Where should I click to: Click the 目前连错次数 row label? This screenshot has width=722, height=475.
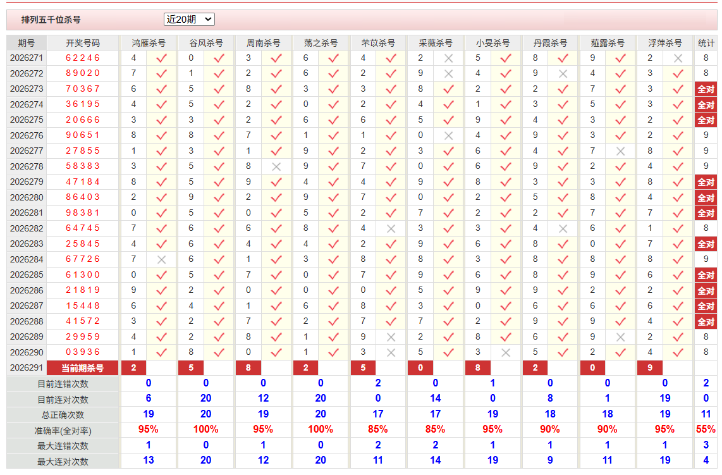pyautogui.click(x=63, y=384)
